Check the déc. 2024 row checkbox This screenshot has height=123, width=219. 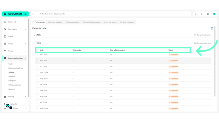(37, 55)
